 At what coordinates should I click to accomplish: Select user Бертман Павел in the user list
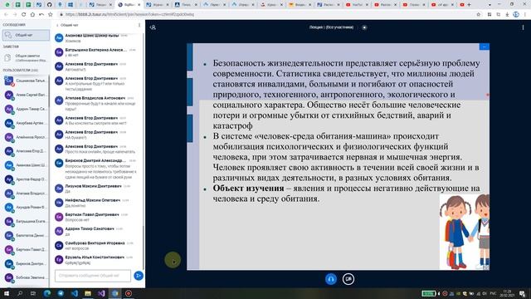click(x=25, y=249)
